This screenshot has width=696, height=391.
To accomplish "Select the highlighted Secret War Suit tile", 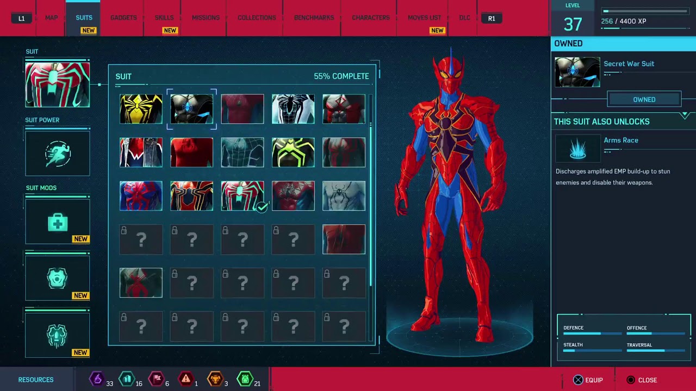I will 191,109.
